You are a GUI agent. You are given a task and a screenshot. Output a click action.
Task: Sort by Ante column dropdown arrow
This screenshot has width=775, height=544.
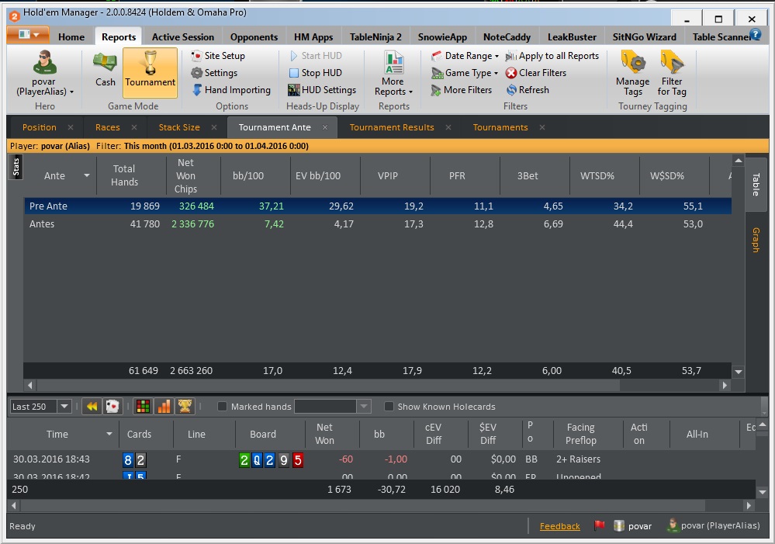pos(87,175)
